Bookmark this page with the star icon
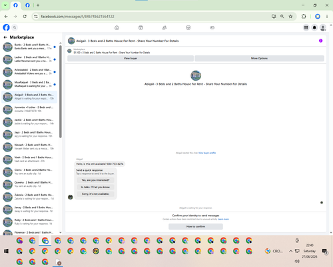 coord(290,17)
